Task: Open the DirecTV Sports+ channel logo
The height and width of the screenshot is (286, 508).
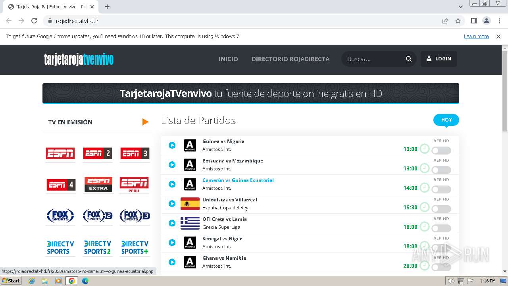Action: coord(135,247)
